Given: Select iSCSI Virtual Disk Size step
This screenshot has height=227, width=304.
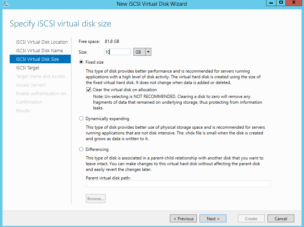Looking at the screenshot, I should (38, 59).
